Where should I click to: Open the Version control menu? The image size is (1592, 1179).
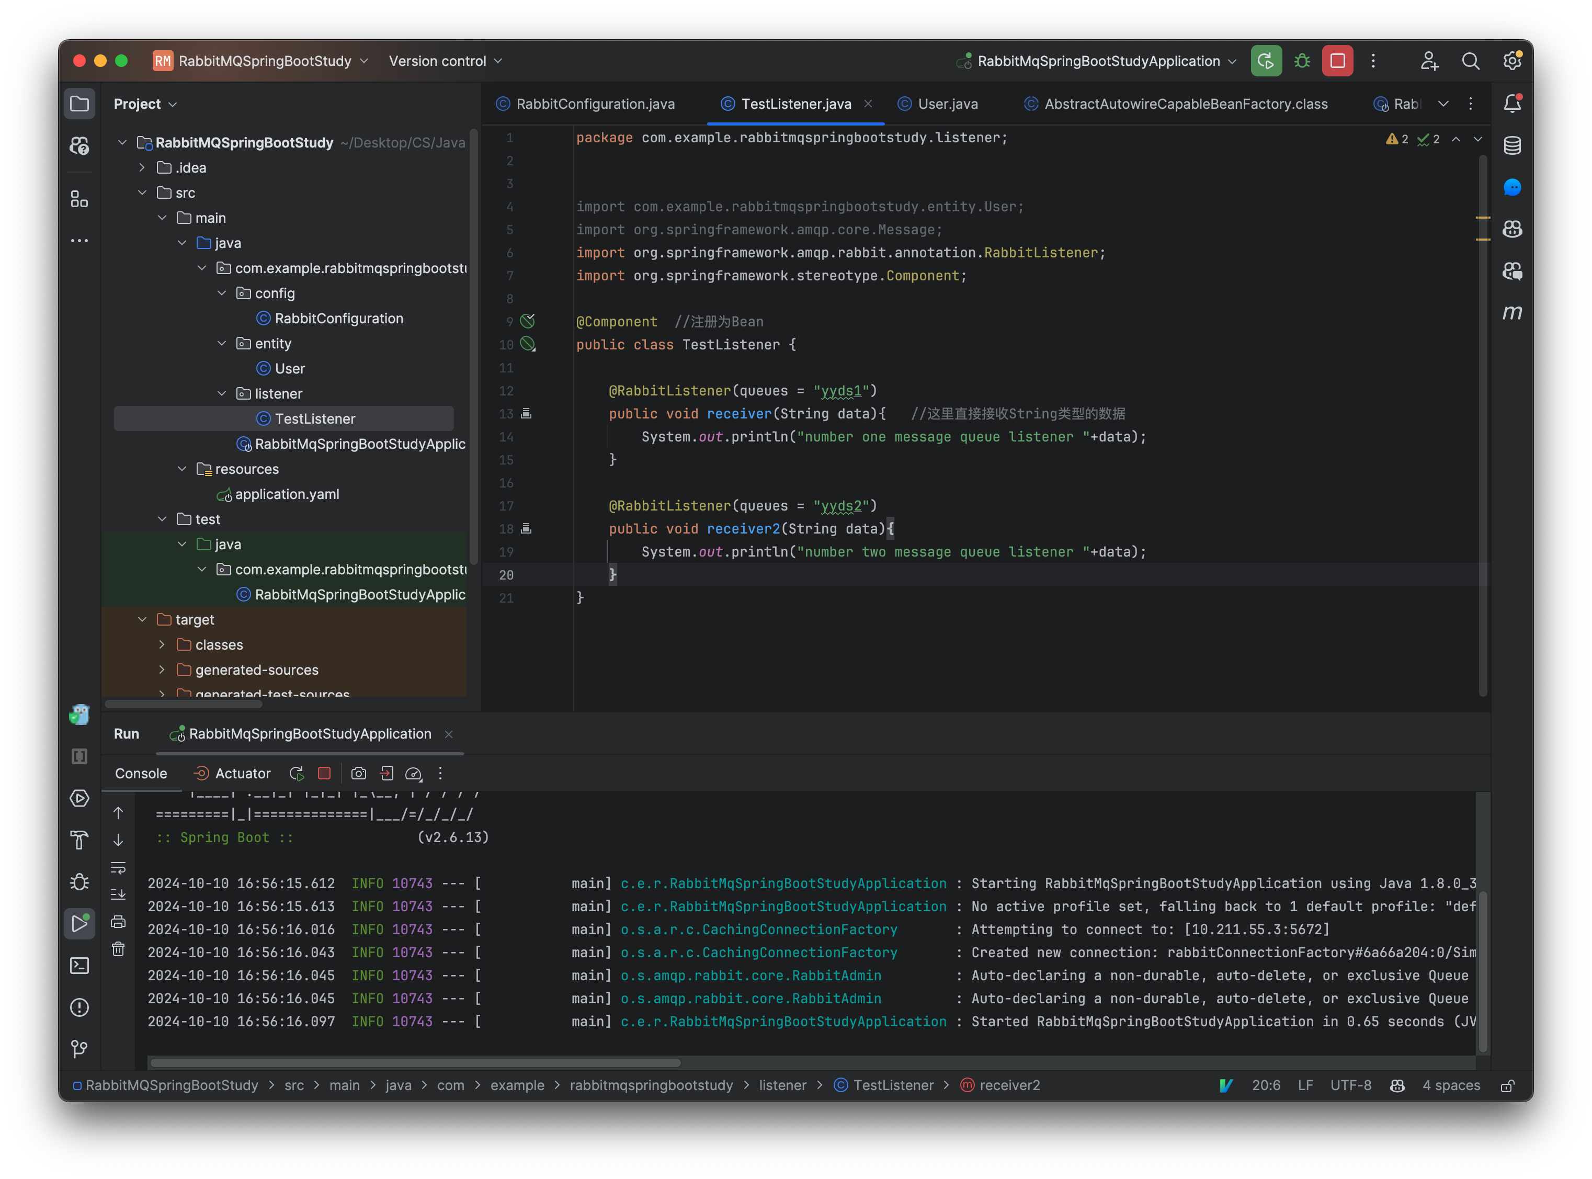click(x=445, y=61)
